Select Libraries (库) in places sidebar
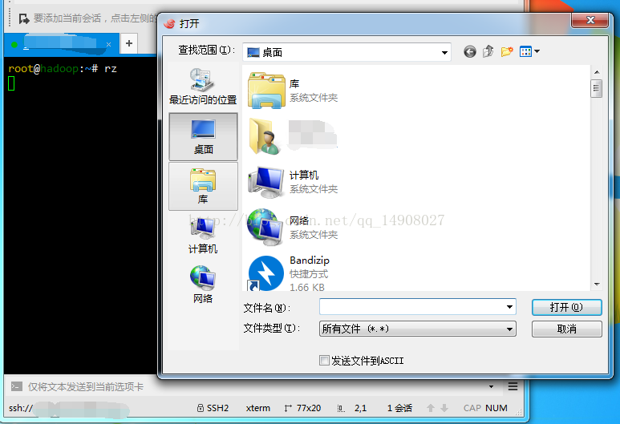Screen dimensions: 620x424 pos(203,186)
